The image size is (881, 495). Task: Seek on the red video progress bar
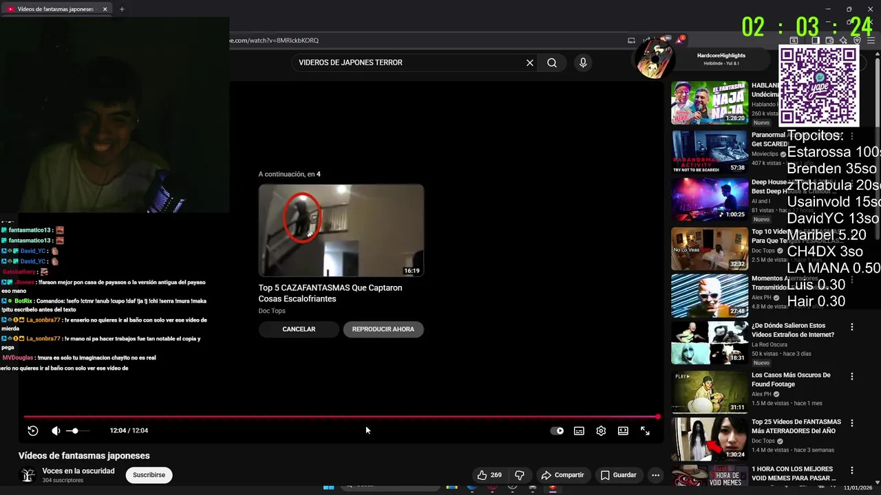[341, 417]
